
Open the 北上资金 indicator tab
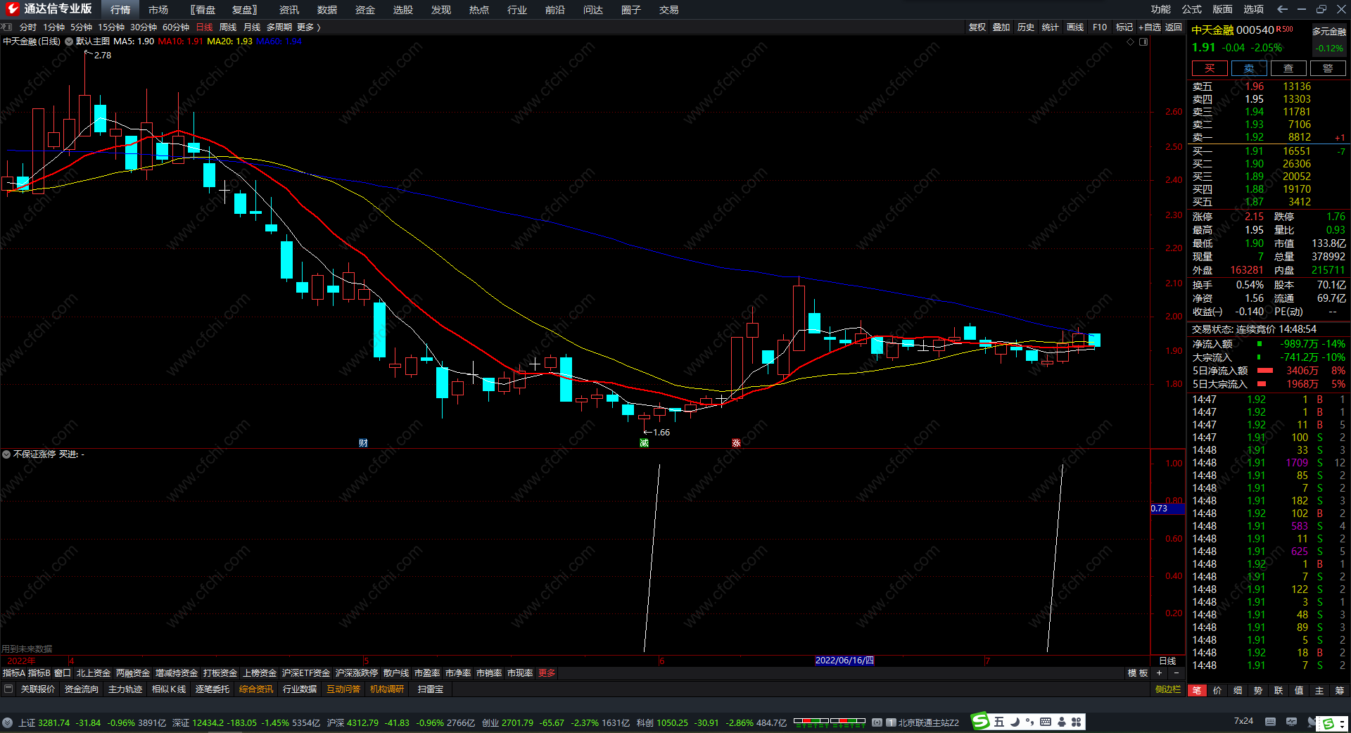94,673
